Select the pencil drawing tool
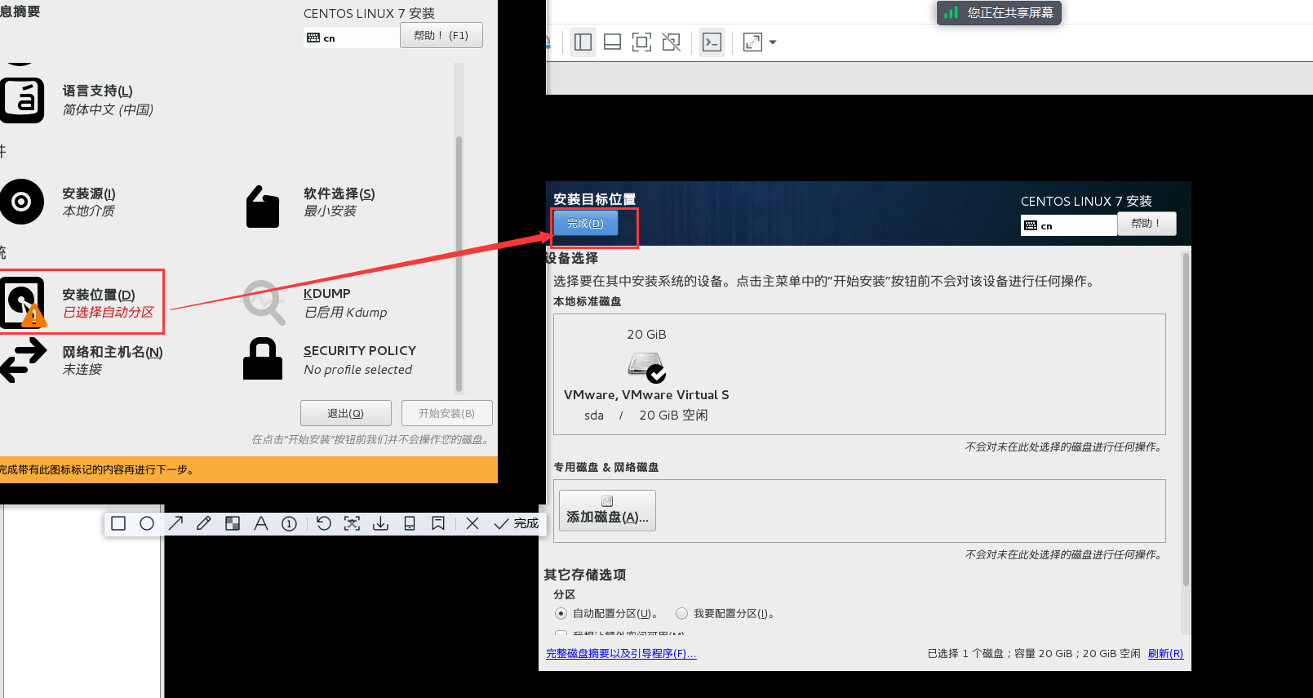Viewport: 1313px width, 698px height. [204, 523]
